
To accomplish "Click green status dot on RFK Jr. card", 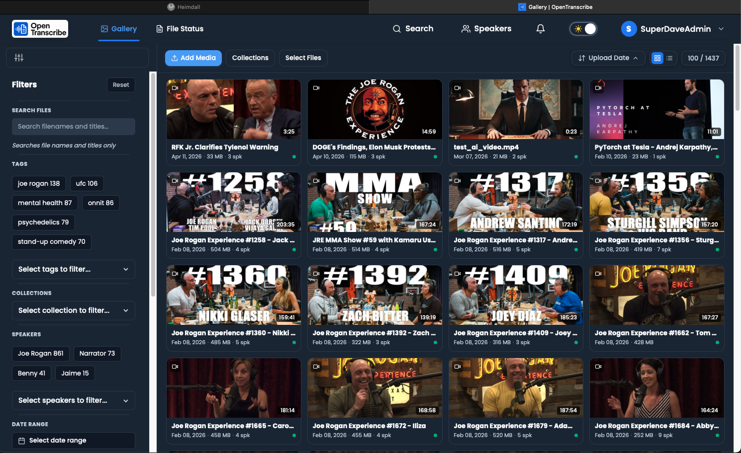I will (x=294, y=156).
